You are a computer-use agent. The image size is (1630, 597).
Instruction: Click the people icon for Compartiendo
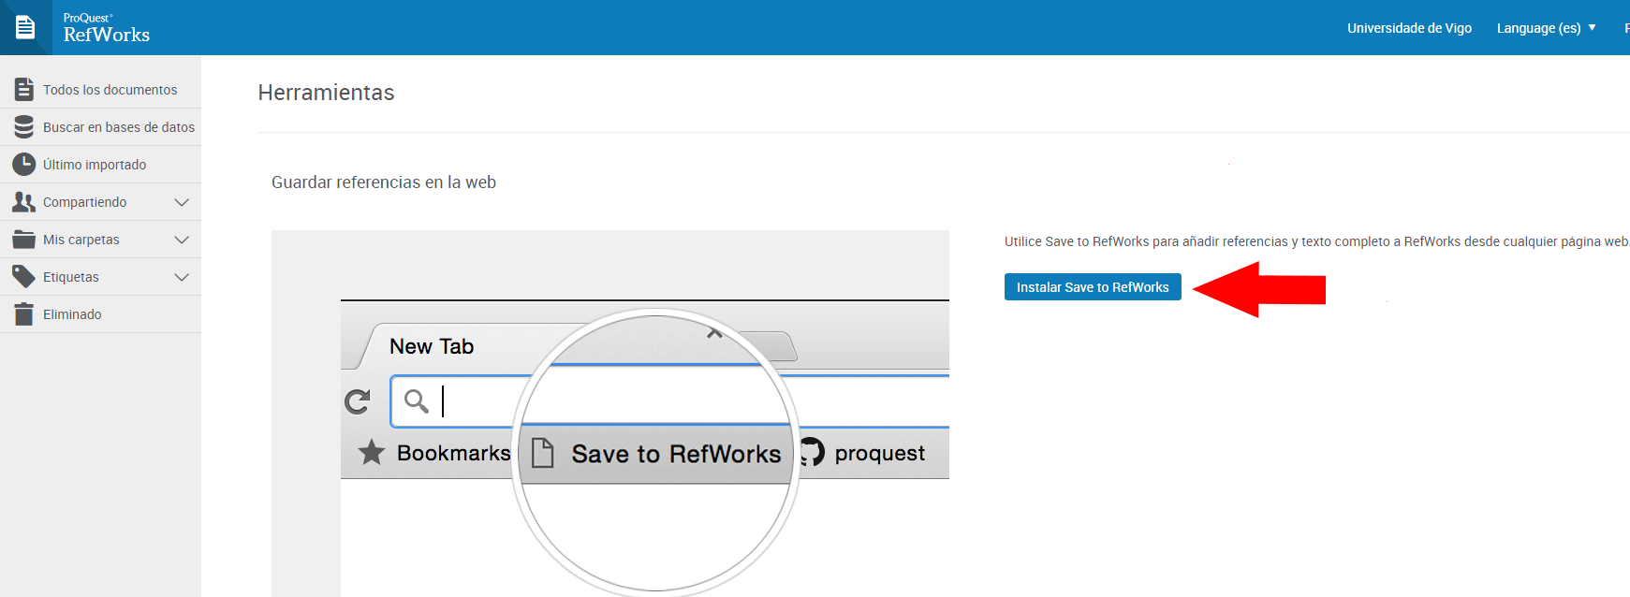click(x=24, y=201)
